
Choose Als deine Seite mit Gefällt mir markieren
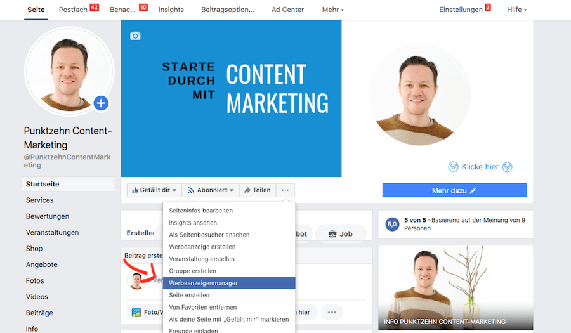pos(229,319)
